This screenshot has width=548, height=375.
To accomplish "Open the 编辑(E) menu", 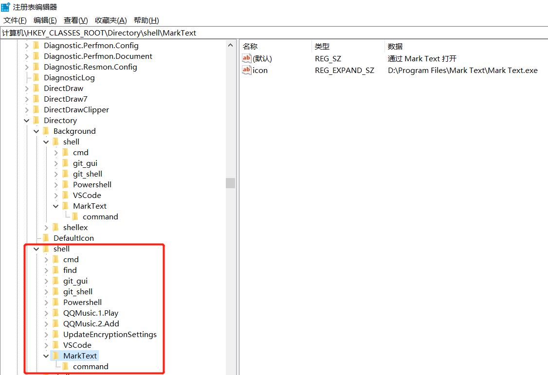I will 45,20.
